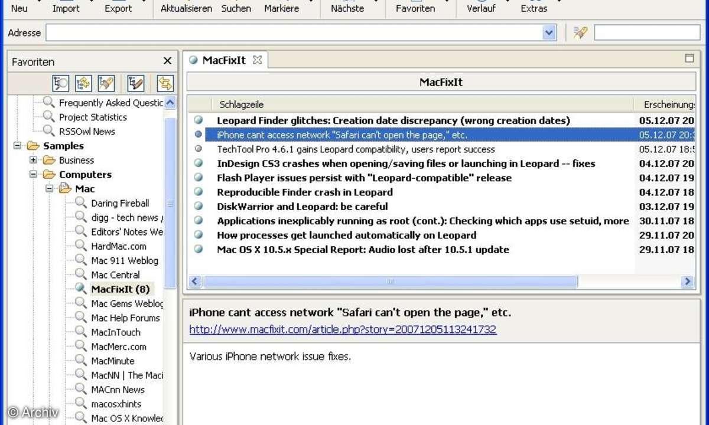This screenshot has width=709, height=425.
Task: Collapse the Computers folder
Action: tap(33, 174)
